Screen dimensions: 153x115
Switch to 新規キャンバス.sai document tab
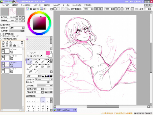(x=65, y=110)
